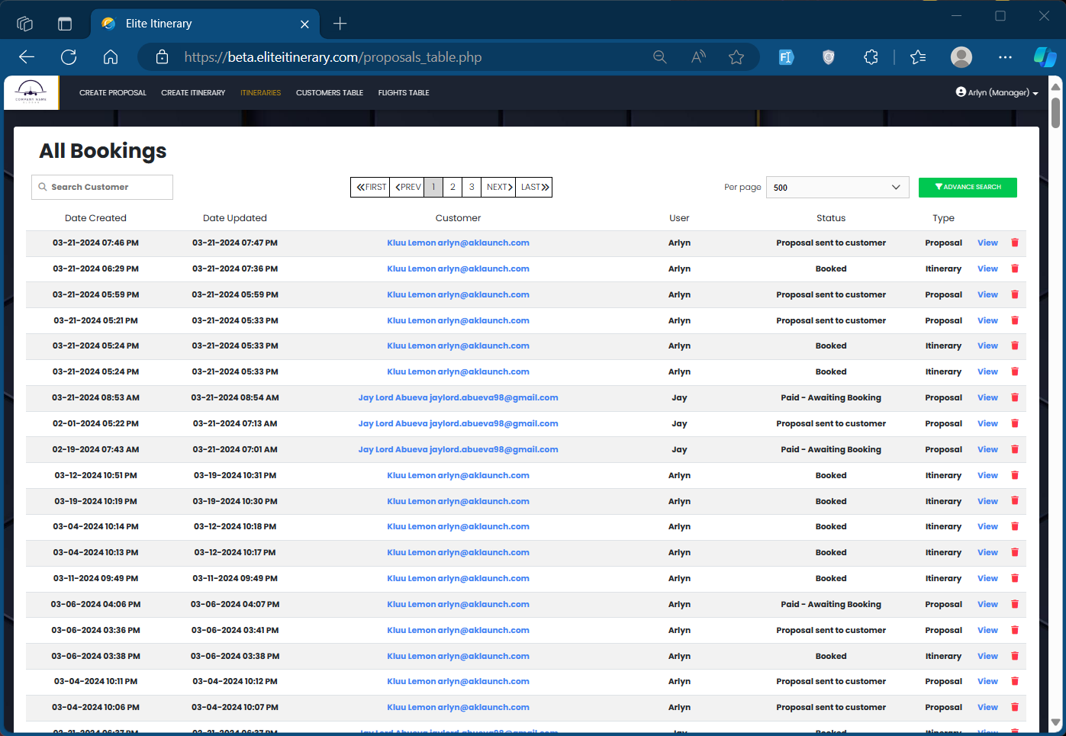Click the Advance Search button
Viewport: 1066px width, 736px height.
pyautogui.click(x=968, y=187)
